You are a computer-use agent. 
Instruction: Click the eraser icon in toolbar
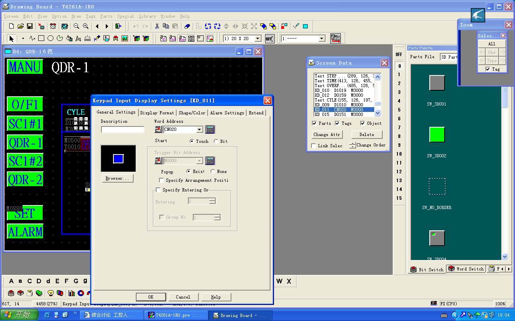click(187, 26)
